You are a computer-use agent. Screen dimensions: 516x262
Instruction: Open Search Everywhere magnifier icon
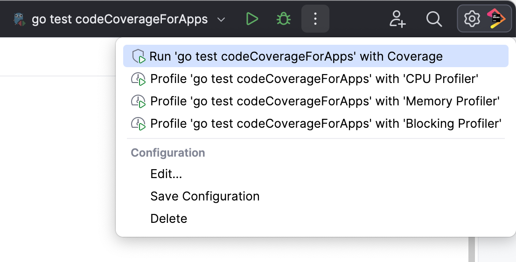tap(434, 19)
